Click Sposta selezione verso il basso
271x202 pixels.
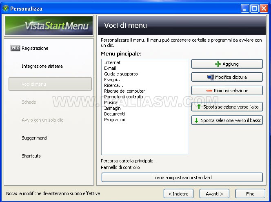(x=227, y=120)
